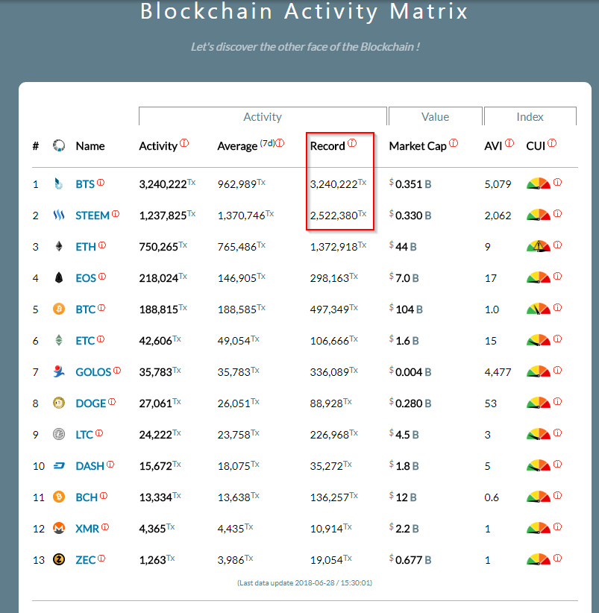Click the XMR Monero logo icon
This screenshot has width=599, height=613.
(x=59, y=528)
